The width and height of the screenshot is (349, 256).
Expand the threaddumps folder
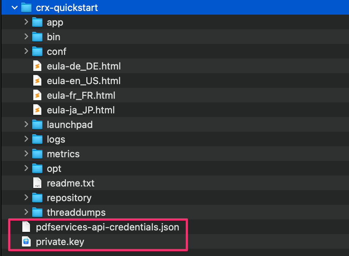[26, 212]
